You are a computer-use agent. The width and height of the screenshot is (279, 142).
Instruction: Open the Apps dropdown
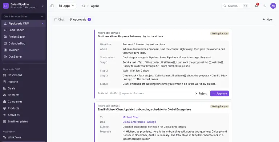[66, 6]
